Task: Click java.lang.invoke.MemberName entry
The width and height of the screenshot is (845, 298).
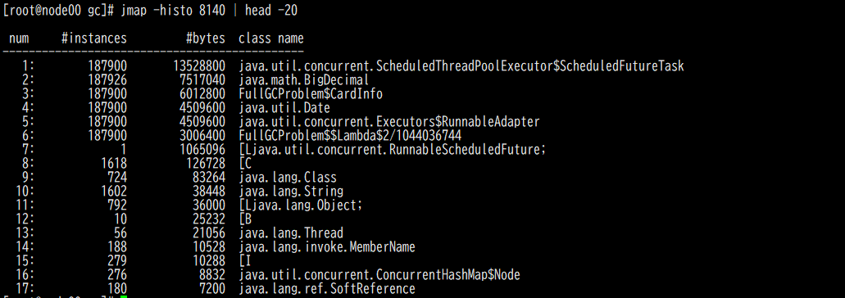Action: [x=326, y=247]
